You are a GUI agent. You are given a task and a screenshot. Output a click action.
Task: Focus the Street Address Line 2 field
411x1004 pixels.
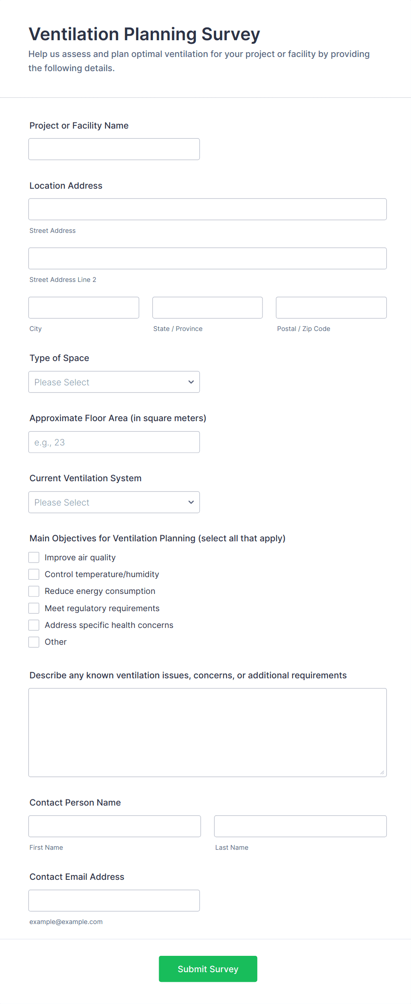pos(207,259)
